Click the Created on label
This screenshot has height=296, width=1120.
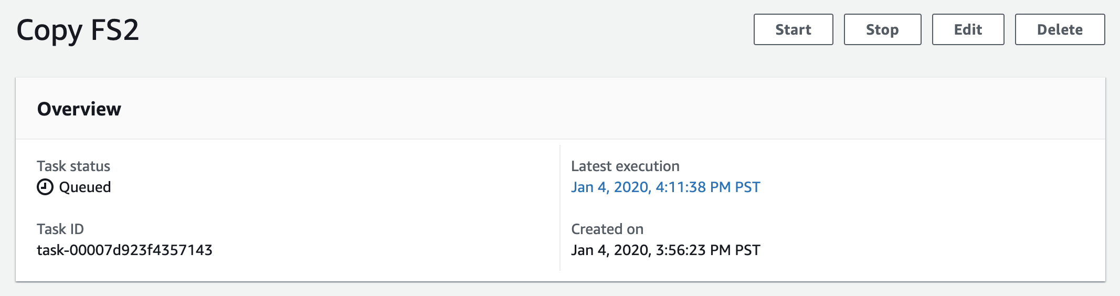607,229
